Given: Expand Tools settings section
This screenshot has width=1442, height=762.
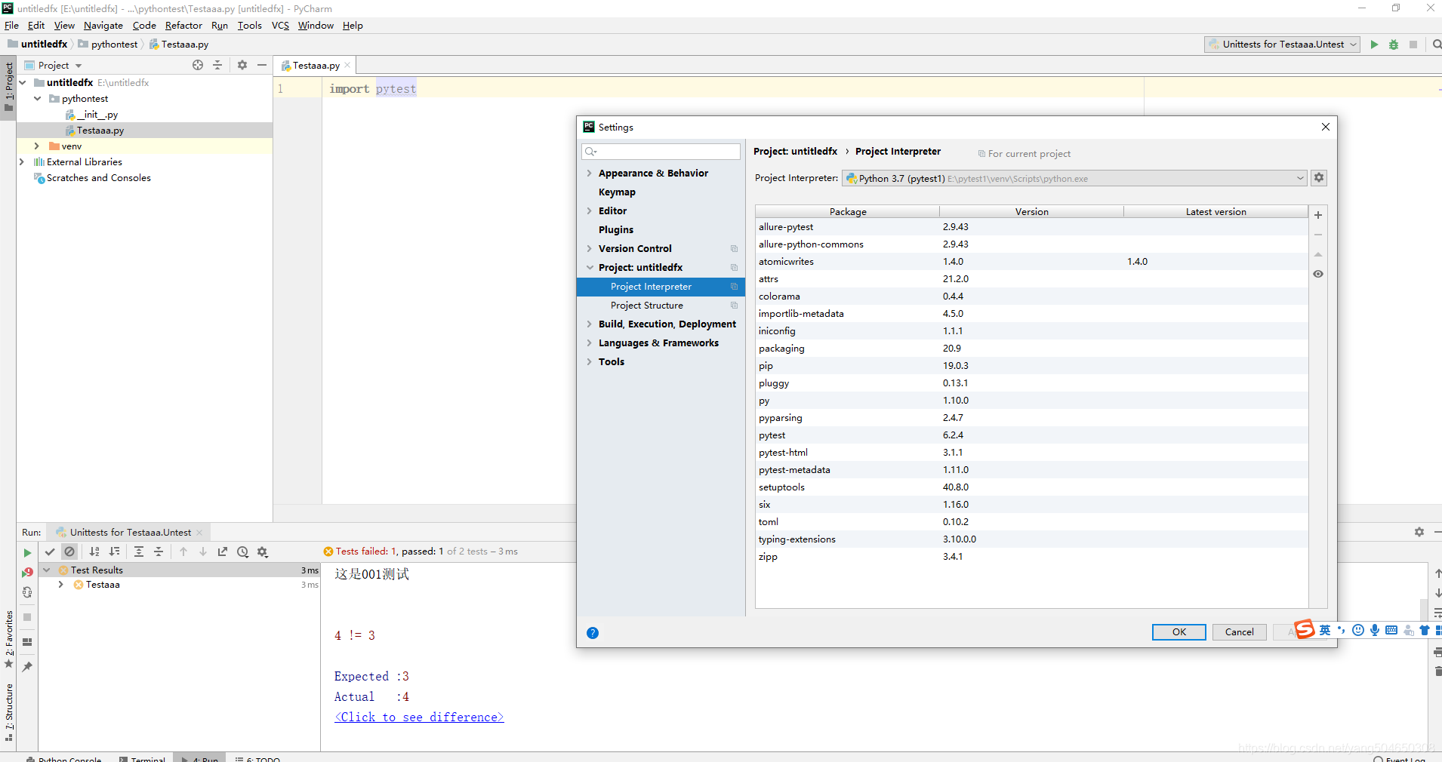Looking at the screenshot, I should (590, 361).
